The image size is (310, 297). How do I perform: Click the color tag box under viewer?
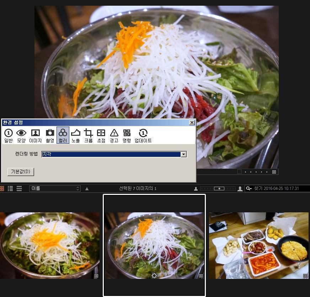point(239,172)
